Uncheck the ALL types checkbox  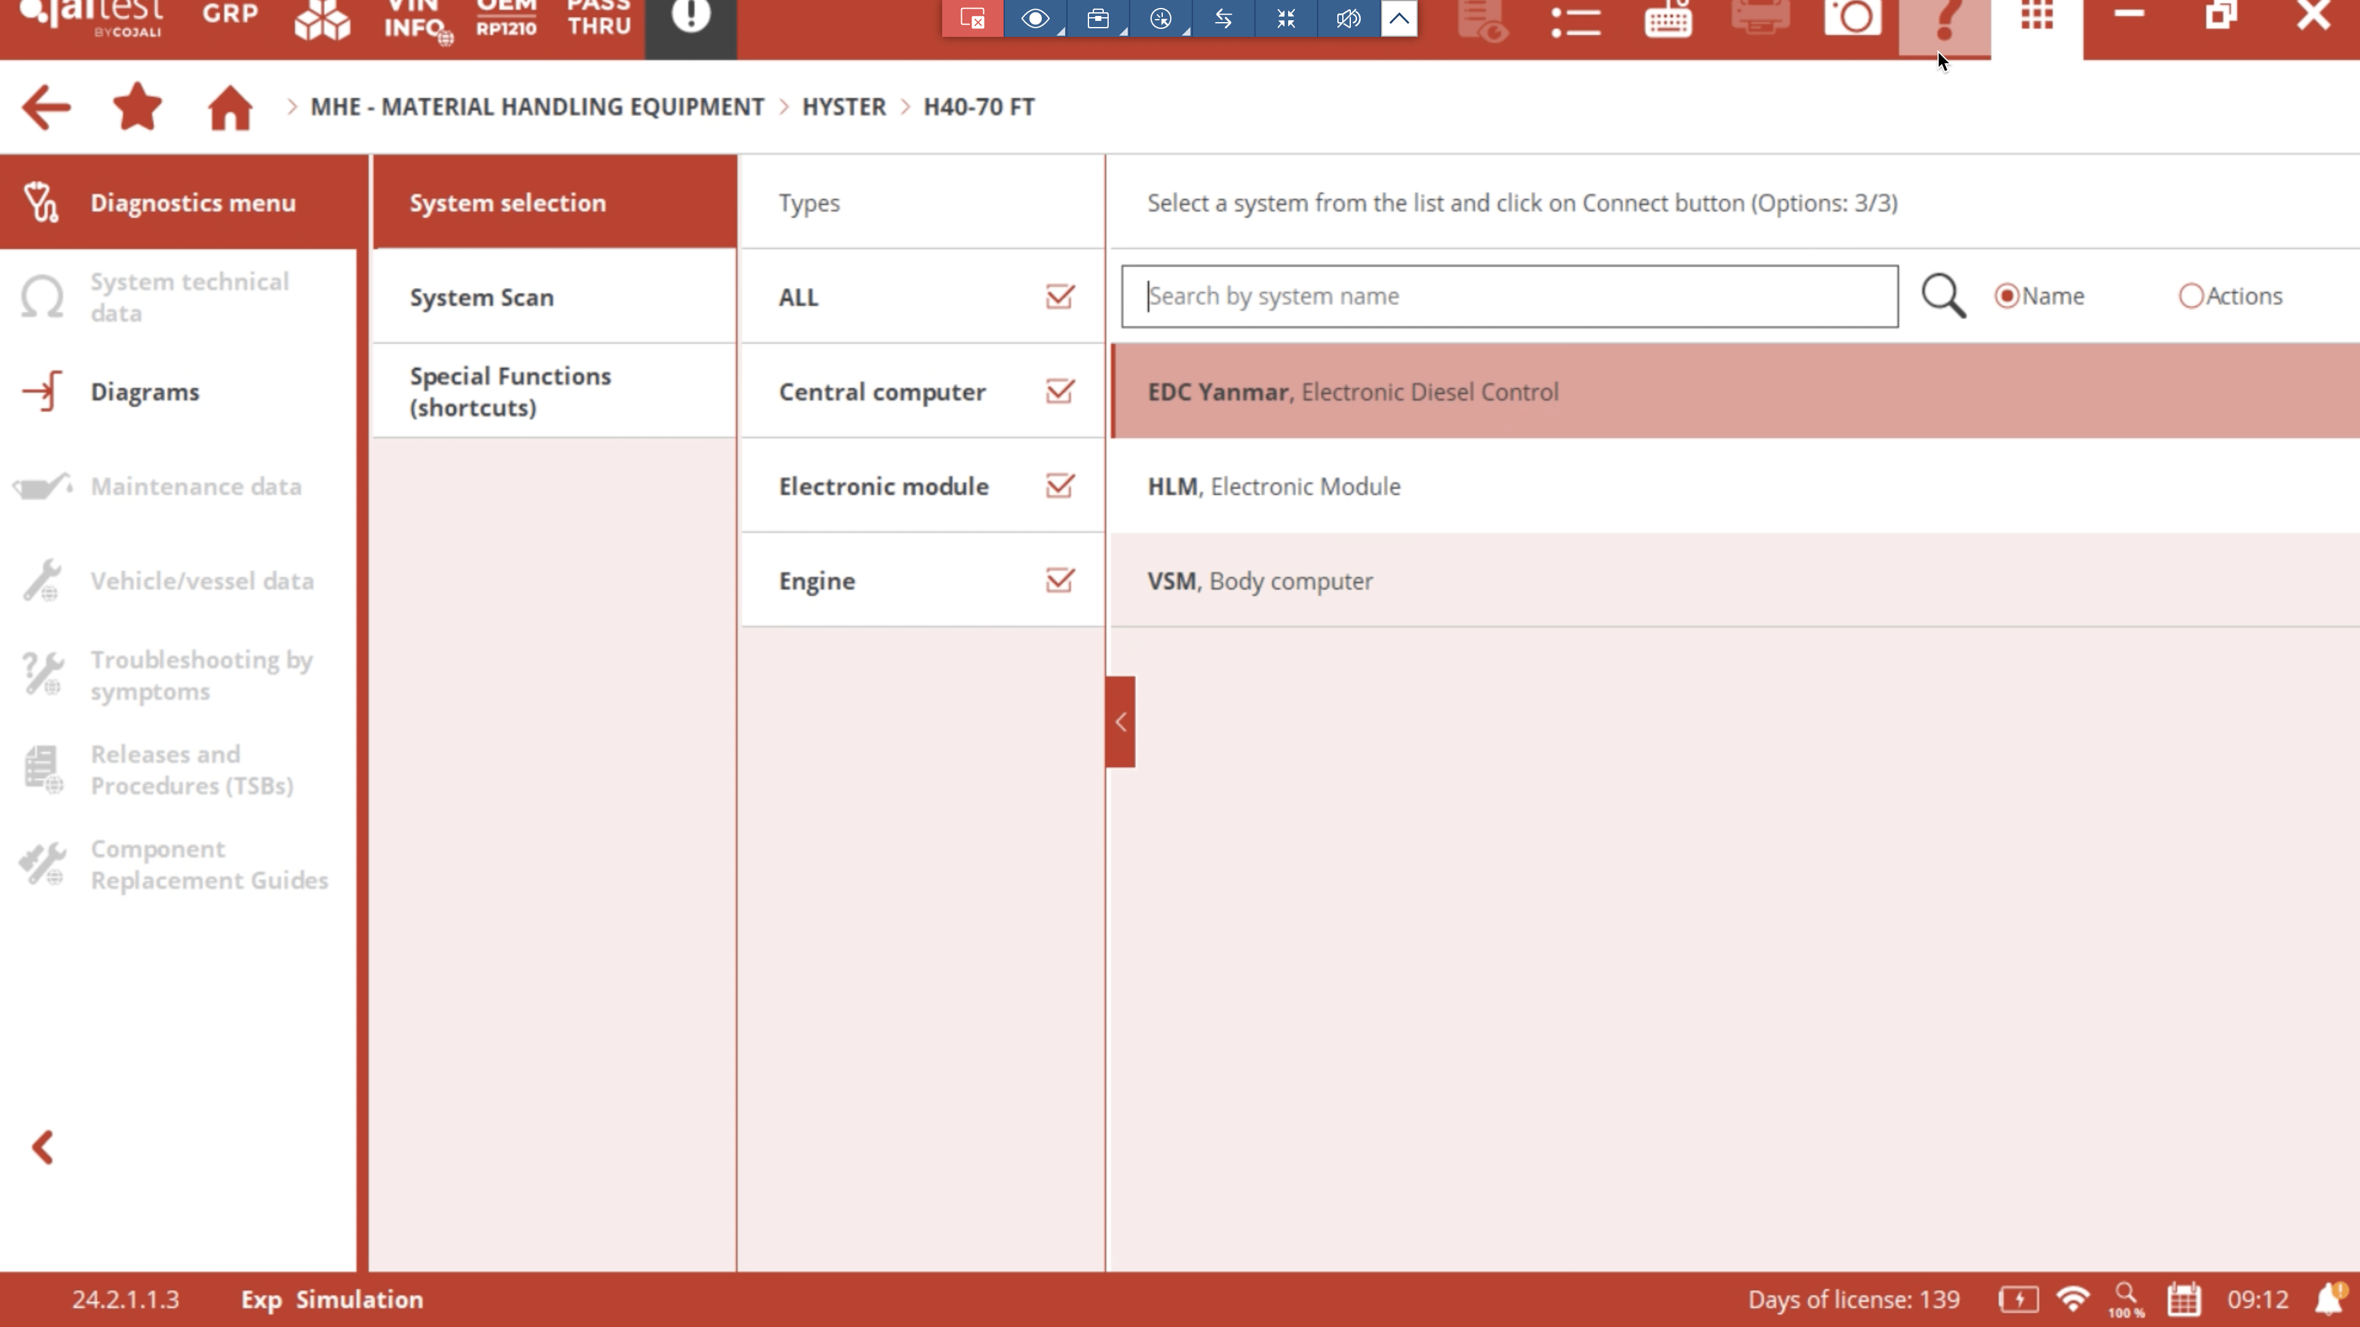[x=1060, y=297]
